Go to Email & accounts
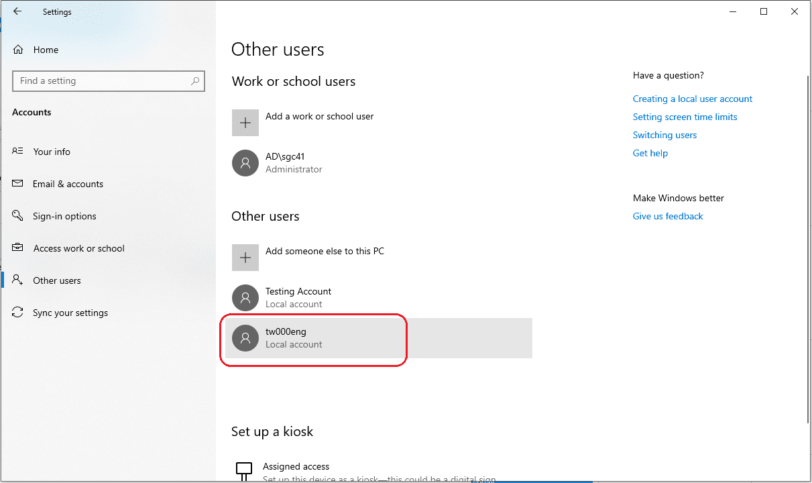Viewport: 812px width, 483px height. pos(68,184)
